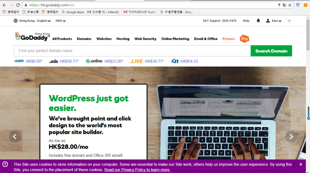Click the blue shield extension icon
The width and height of the screenshot is (310, 173).
click(298, 5)
